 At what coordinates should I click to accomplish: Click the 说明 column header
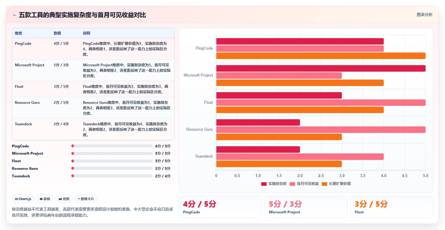point(87,33)
